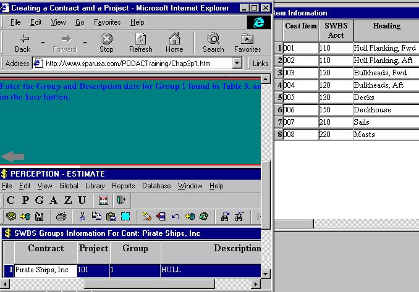Expand the Forward history dropdown arrow
The image size is (419, 292).
tap(85, 43)
